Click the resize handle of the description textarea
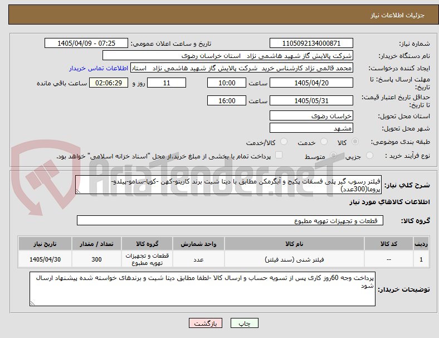This screenshot has width=439, height=338. [78, 191]
